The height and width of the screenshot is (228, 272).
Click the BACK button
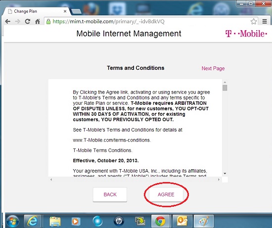click(110, 194)
